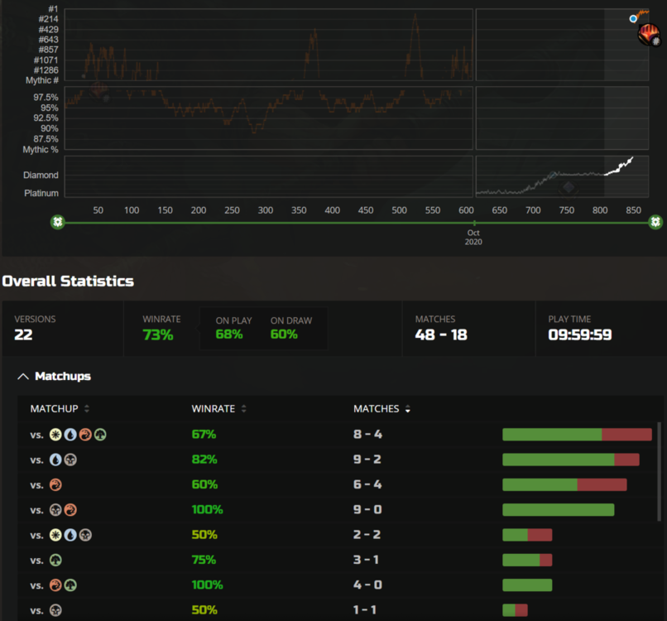Click the Mythic rank badge icon
This screenshot has width=667, height=621.
coord(649,36)
